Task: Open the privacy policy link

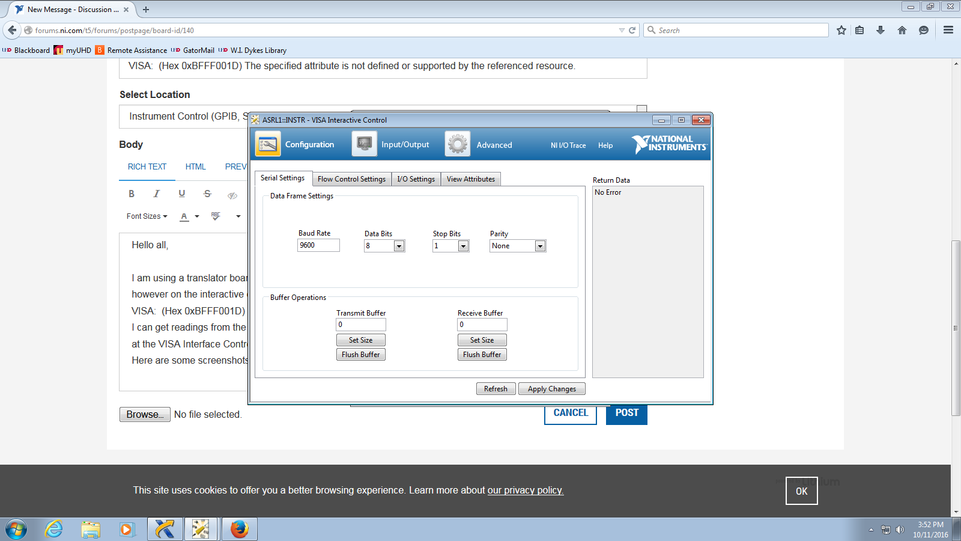Action: pyautogui.click(x=526, y=491)
